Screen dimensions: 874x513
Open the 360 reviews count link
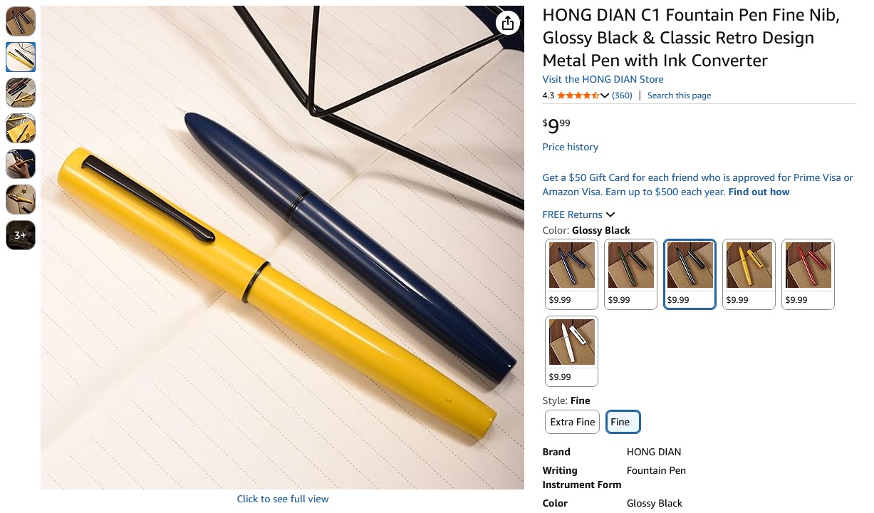point(622,95)
